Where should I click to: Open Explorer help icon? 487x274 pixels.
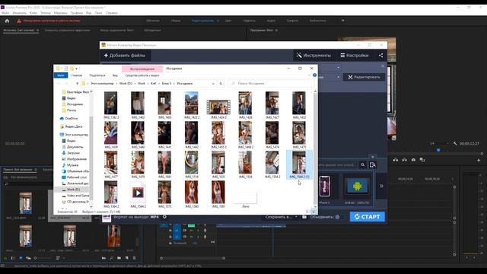tap(314, 75)
